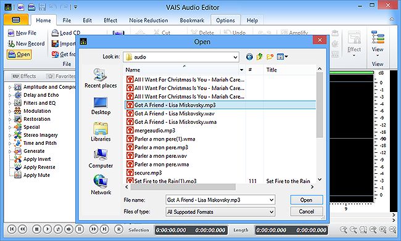Start a New Record from ribbon
The height and width of the screenshot is (241, 401).
26,44
